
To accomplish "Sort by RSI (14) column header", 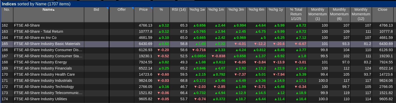I will coord(179,15).
